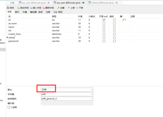The image size is (163, 117).
Task: Select the account field name cell
Action: tap(30, 23)
